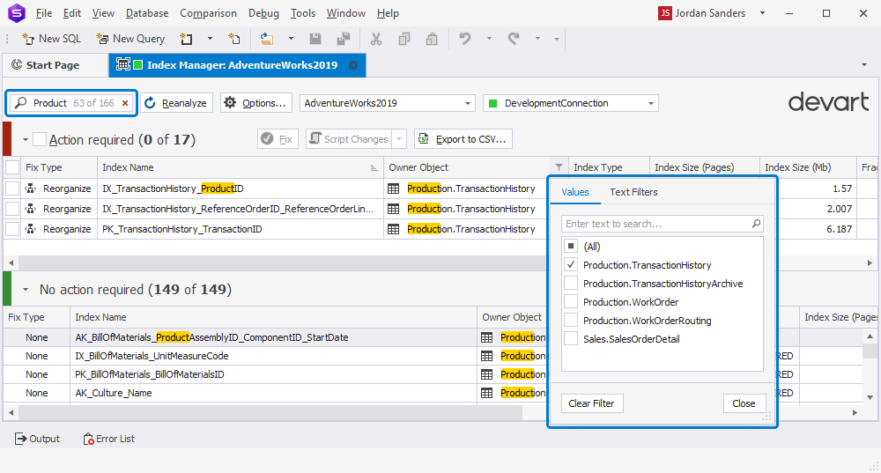
Task: Click the Redo arrow icon
Action: click(514, 38)
